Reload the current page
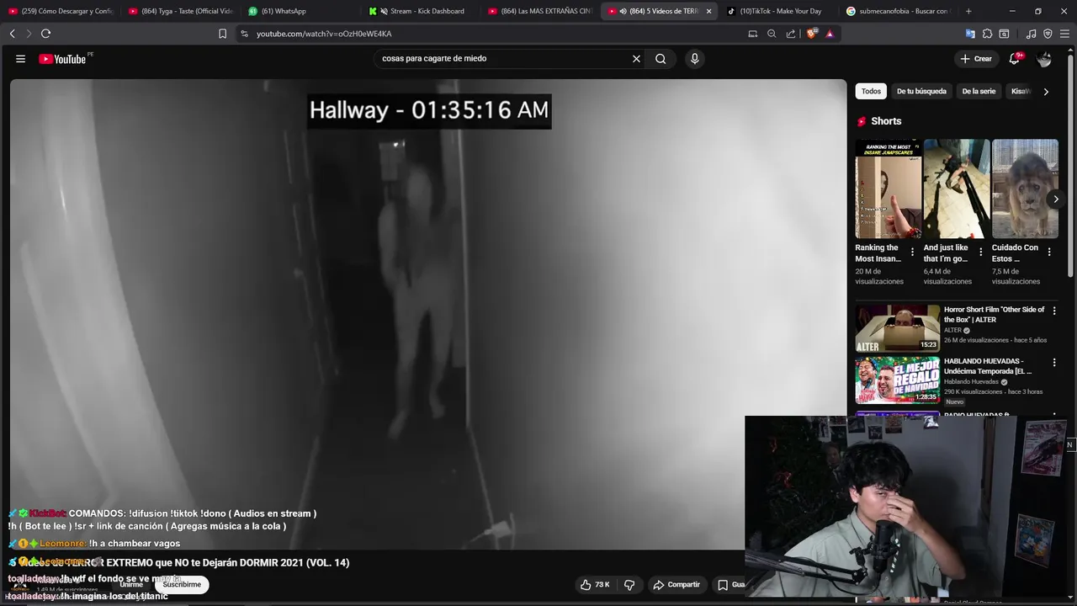1077x606 pixels. click(x=45, y=34)
